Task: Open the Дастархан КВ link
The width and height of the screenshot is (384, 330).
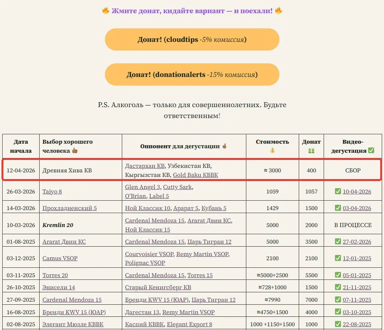Action: pyautogui.click(x=145, y=166)
